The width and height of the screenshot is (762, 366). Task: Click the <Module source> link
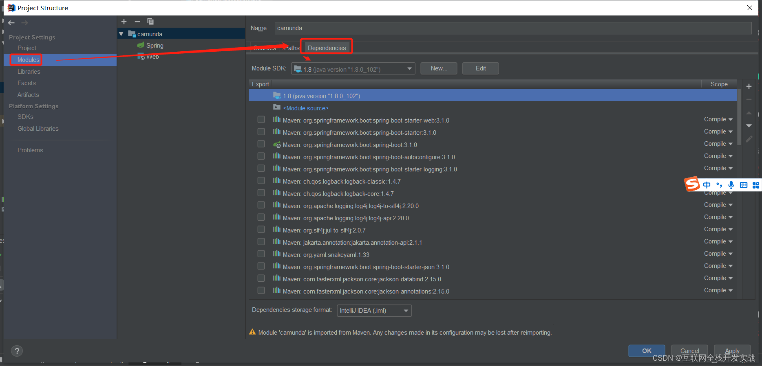click(x=306, y=108)
